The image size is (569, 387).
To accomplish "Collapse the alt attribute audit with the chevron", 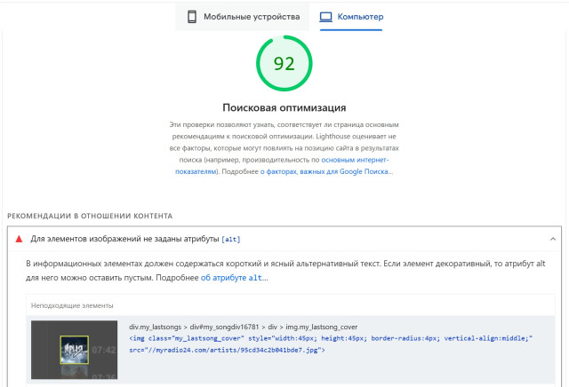I will (551, 239).
